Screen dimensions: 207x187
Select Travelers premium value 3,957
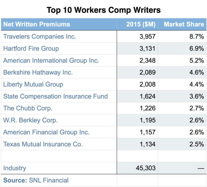(x=147, y=37)
